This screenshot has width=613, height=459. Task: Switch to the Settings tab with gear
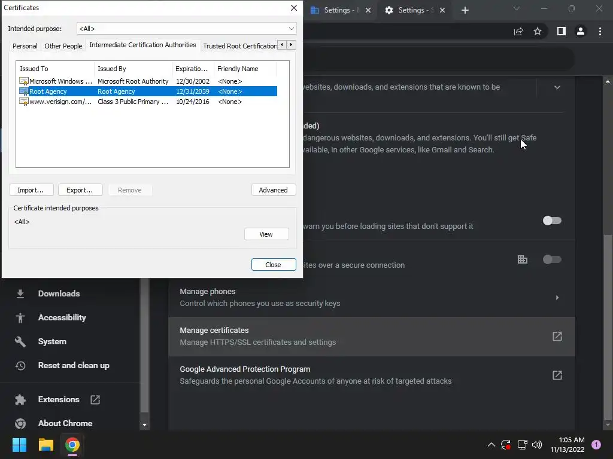[x=414, y=10]
